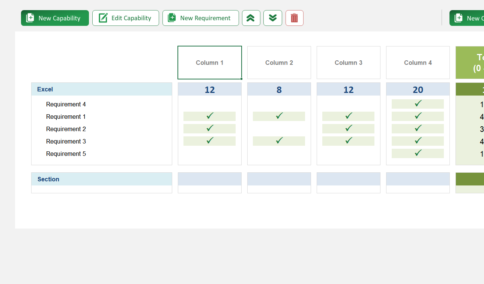The width and height of the screenshot is (484, 284).
Task: Click the Column 2 score cell showing 8
Action: pos(279,89)
